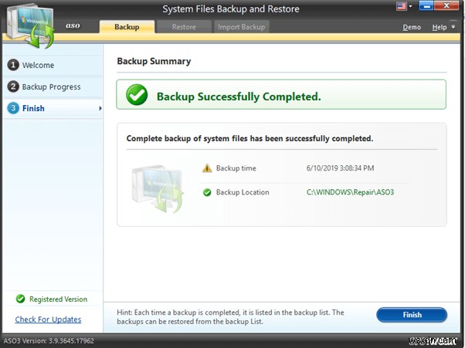This screenshot has height=348, width=465.
Task: Switch to the Backup tab
Action: click(127, 27)
